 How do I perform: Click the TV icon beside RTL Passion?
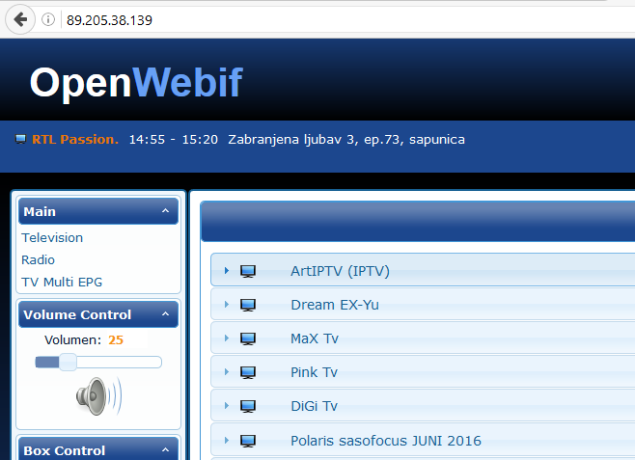coord(20,140)
